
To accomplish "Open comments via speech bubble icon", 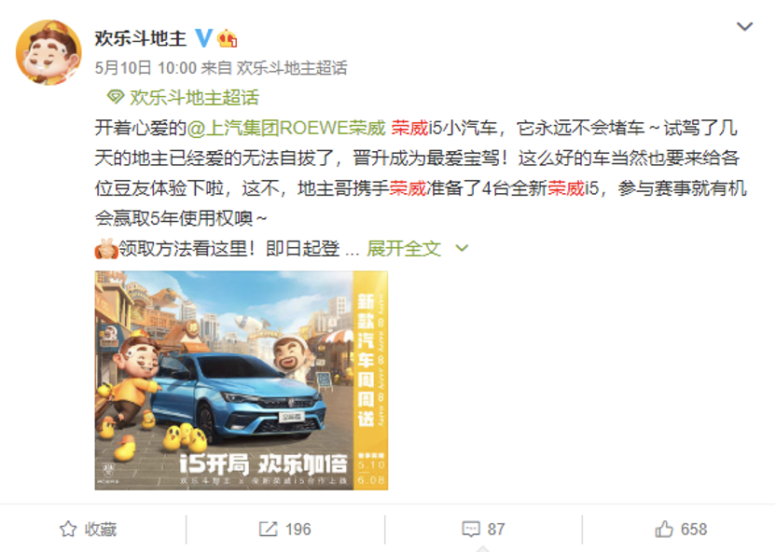I will 471,529.
